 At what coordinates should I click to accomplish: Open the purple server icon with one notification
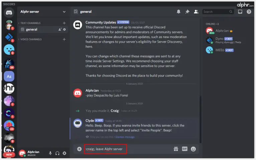click(x=9, y=101)
